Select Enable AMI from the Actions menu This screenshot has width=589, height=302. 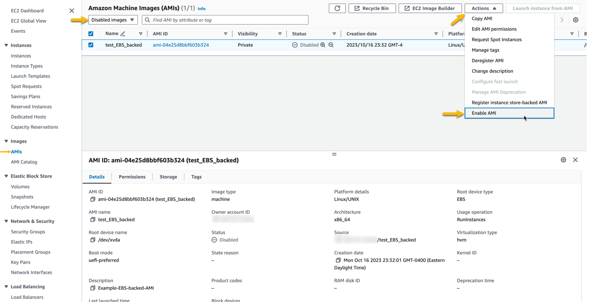(484, 113)
